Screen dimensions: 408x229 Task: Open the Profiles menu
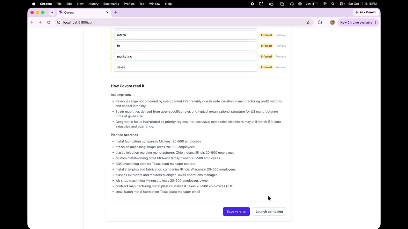click(129, 4)
